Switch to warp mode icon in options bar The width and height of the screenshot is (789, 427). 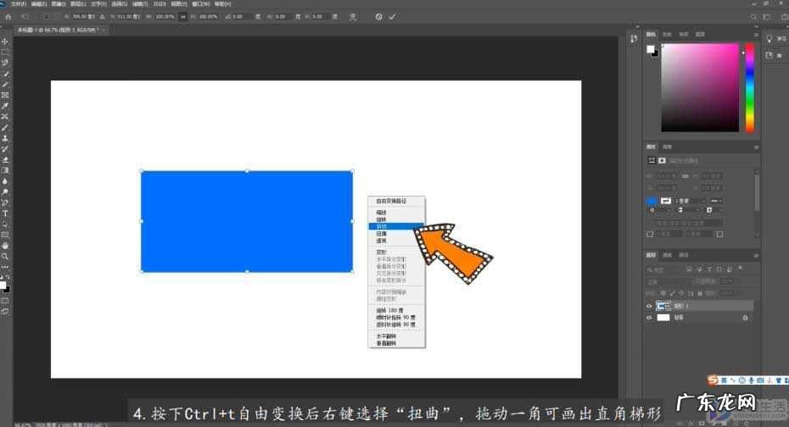point(353,17)
